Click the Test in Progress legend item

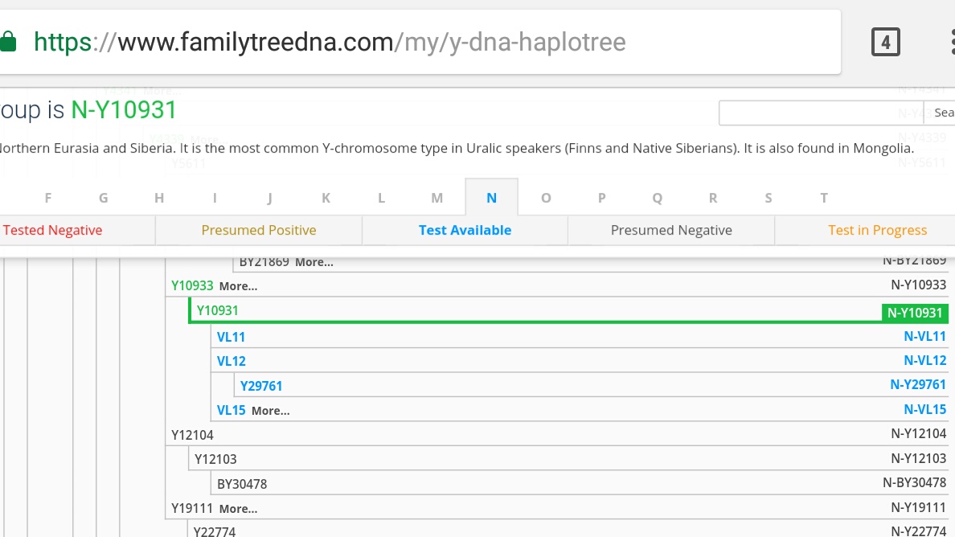click(877, 230)
